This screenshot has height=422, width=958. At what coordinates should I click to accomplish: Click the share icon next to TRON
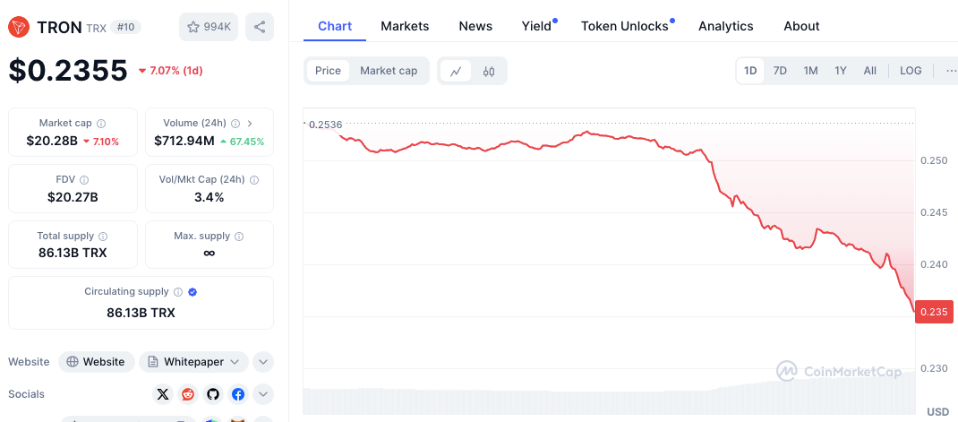click(x=260, y=27)
